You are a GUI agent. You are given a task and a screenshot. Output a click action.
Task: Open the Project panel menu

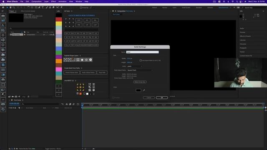pyautogui.click(x=16, y=11)
